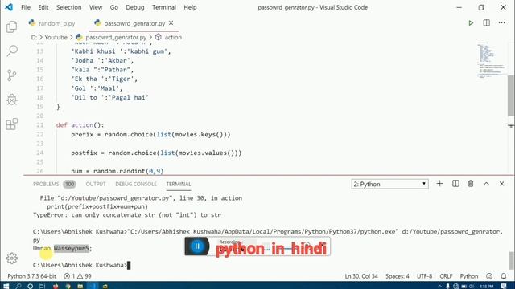This screenshot has width=515, height=289.
Task: Click the editor vertical scrollbar thumb
Action: click(x=511, y=96)
